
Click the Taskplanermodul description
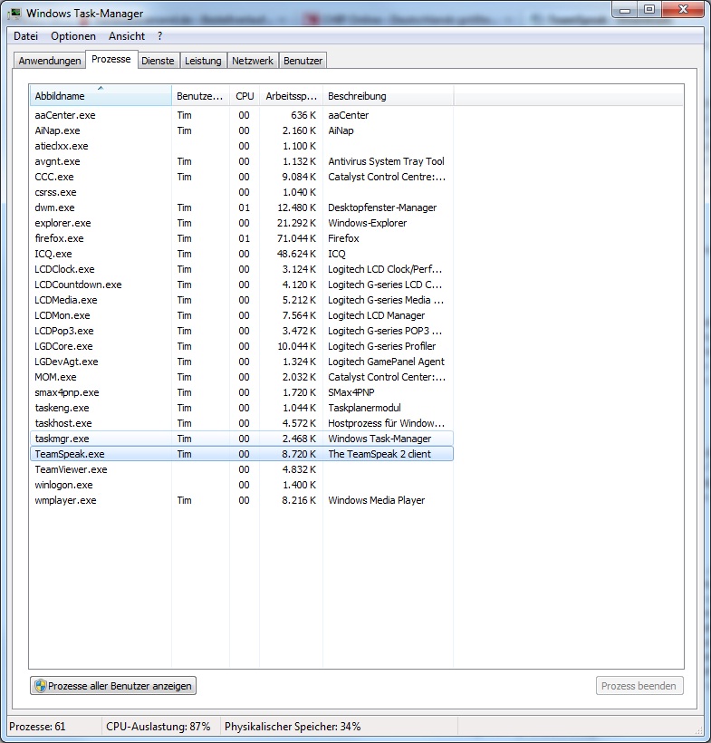pyautogui.click(x=364, y=408)
